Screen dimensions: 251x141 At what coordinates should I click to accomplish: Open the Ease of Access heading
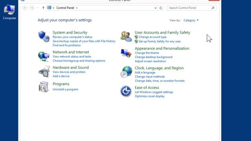point(147,88)
